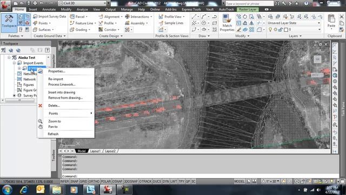Click the Layers lightbulb icon

click(270, 29)
